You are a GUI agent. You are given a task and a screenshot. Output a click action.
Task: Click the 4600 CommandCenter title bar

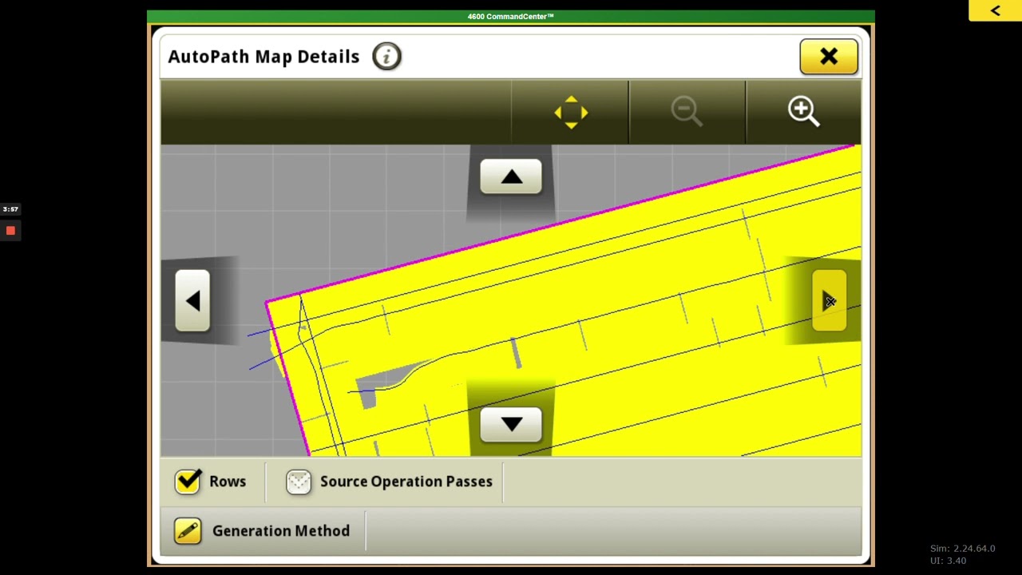point(511,17)
